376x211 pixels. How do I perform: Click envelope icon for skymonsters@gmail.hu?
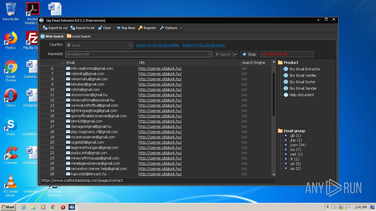[68, 95]
